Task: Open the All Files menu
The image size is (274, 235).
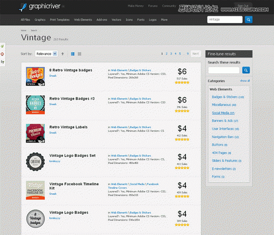Action: coord(25,20)
